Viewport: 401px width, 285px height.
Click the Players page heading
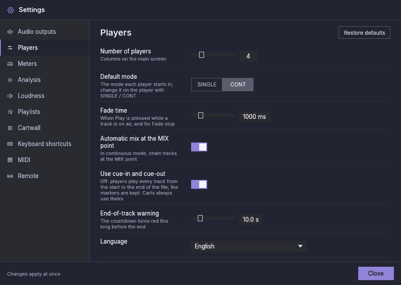(116, 33)
